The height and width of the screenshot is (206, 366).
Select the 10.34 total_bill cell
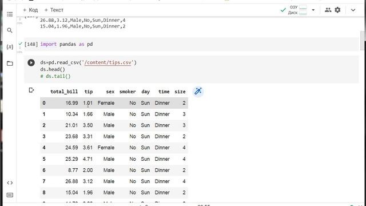(x=71, y=114)
